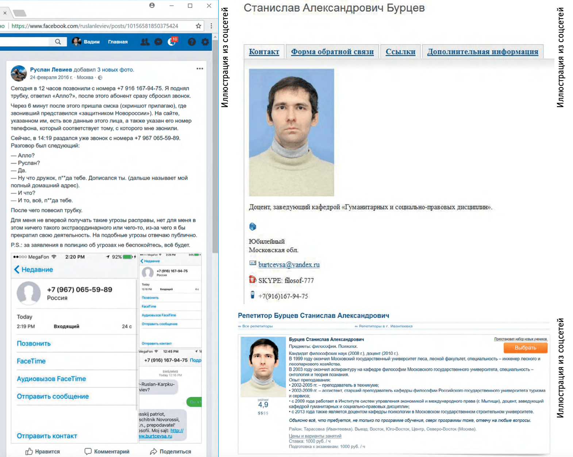Open the Messenger messages icon
Image resolution: width=573 pixels, height=457 pixels.
(158, 42)
